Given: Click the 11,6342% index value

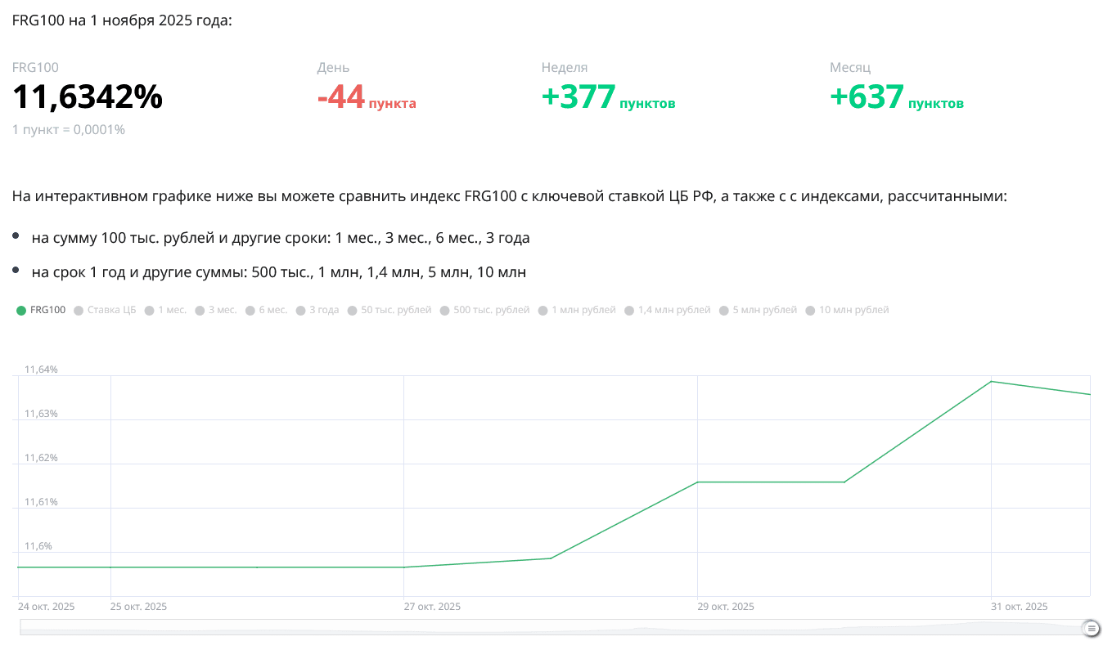Looking at the screenshot, I should [88, 98].
